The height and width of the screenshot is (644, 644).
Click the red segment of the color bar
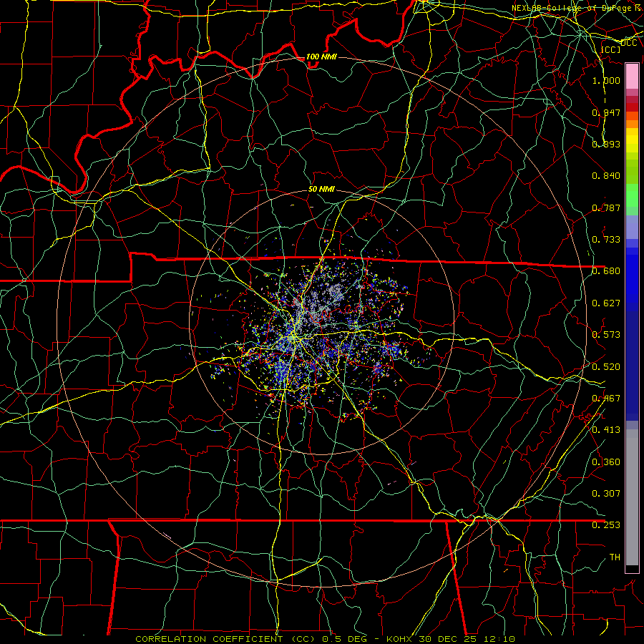point(632,107)
